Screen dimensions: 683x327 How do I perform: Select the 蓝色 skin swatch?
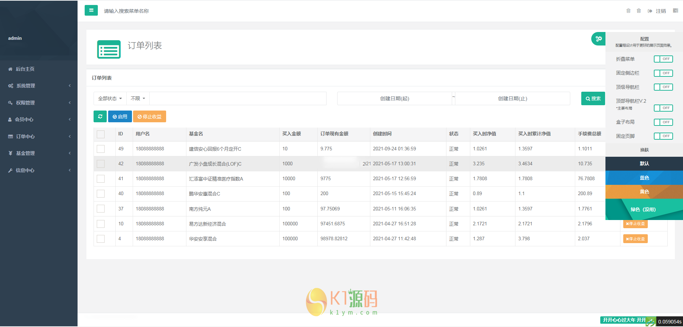644,178
